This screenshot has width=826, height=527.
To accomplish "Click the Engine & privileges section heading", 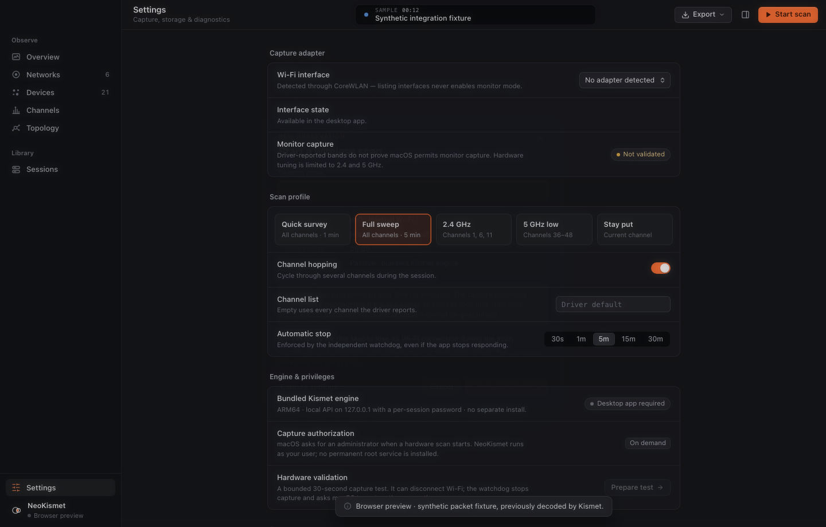I will pyautogui.click(x=302, y=377).
